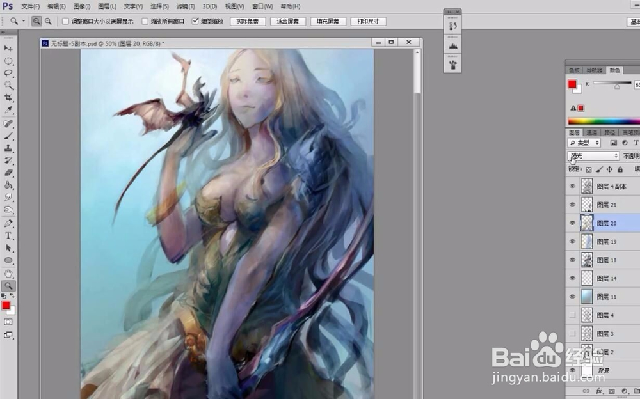Create new adjustment layer

(x=625, y=391)
